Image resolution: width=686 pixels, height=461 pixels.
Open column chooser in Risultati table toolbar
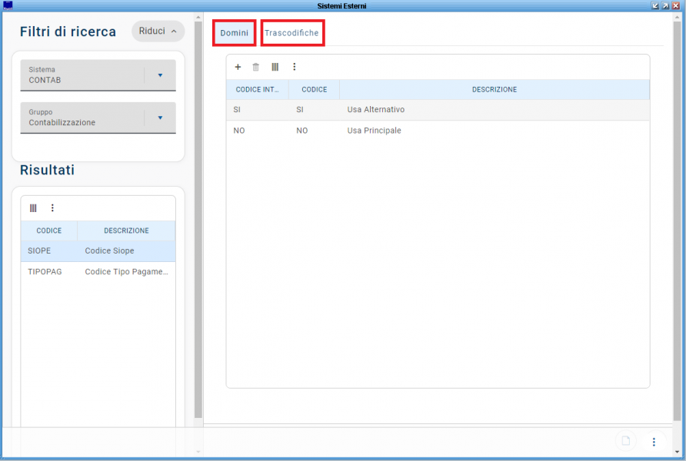(x=33, y=208)
